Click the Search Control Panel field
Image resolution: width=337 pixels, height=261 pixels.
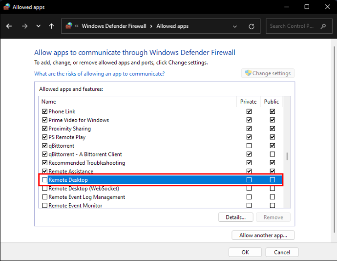(x=299, y=26)
